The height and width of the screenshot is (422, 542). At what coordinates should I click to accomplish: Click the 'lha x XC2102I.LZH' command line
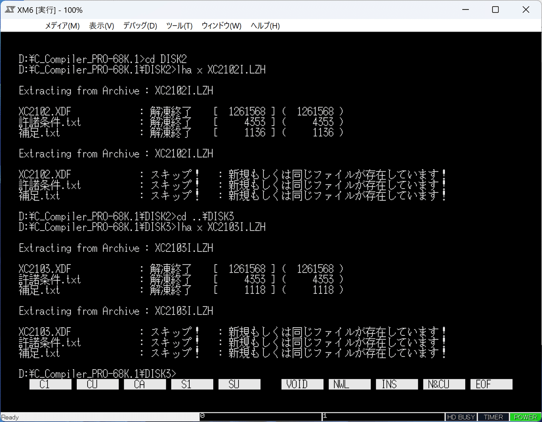click(x=142, y=70)
